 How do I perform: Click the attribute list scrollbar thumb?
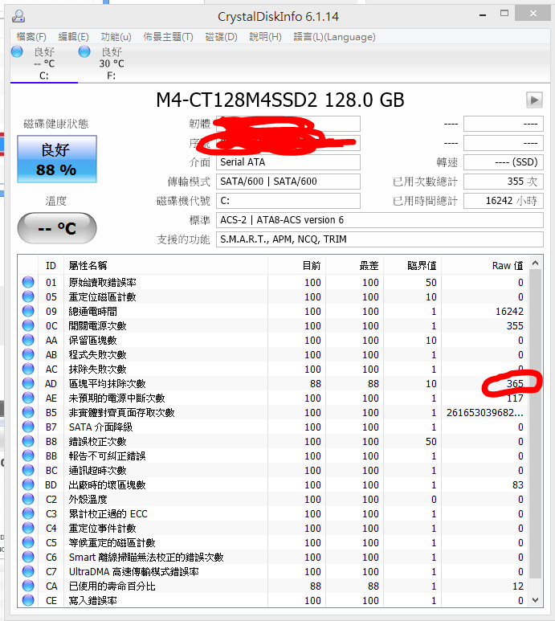[535, 424]
